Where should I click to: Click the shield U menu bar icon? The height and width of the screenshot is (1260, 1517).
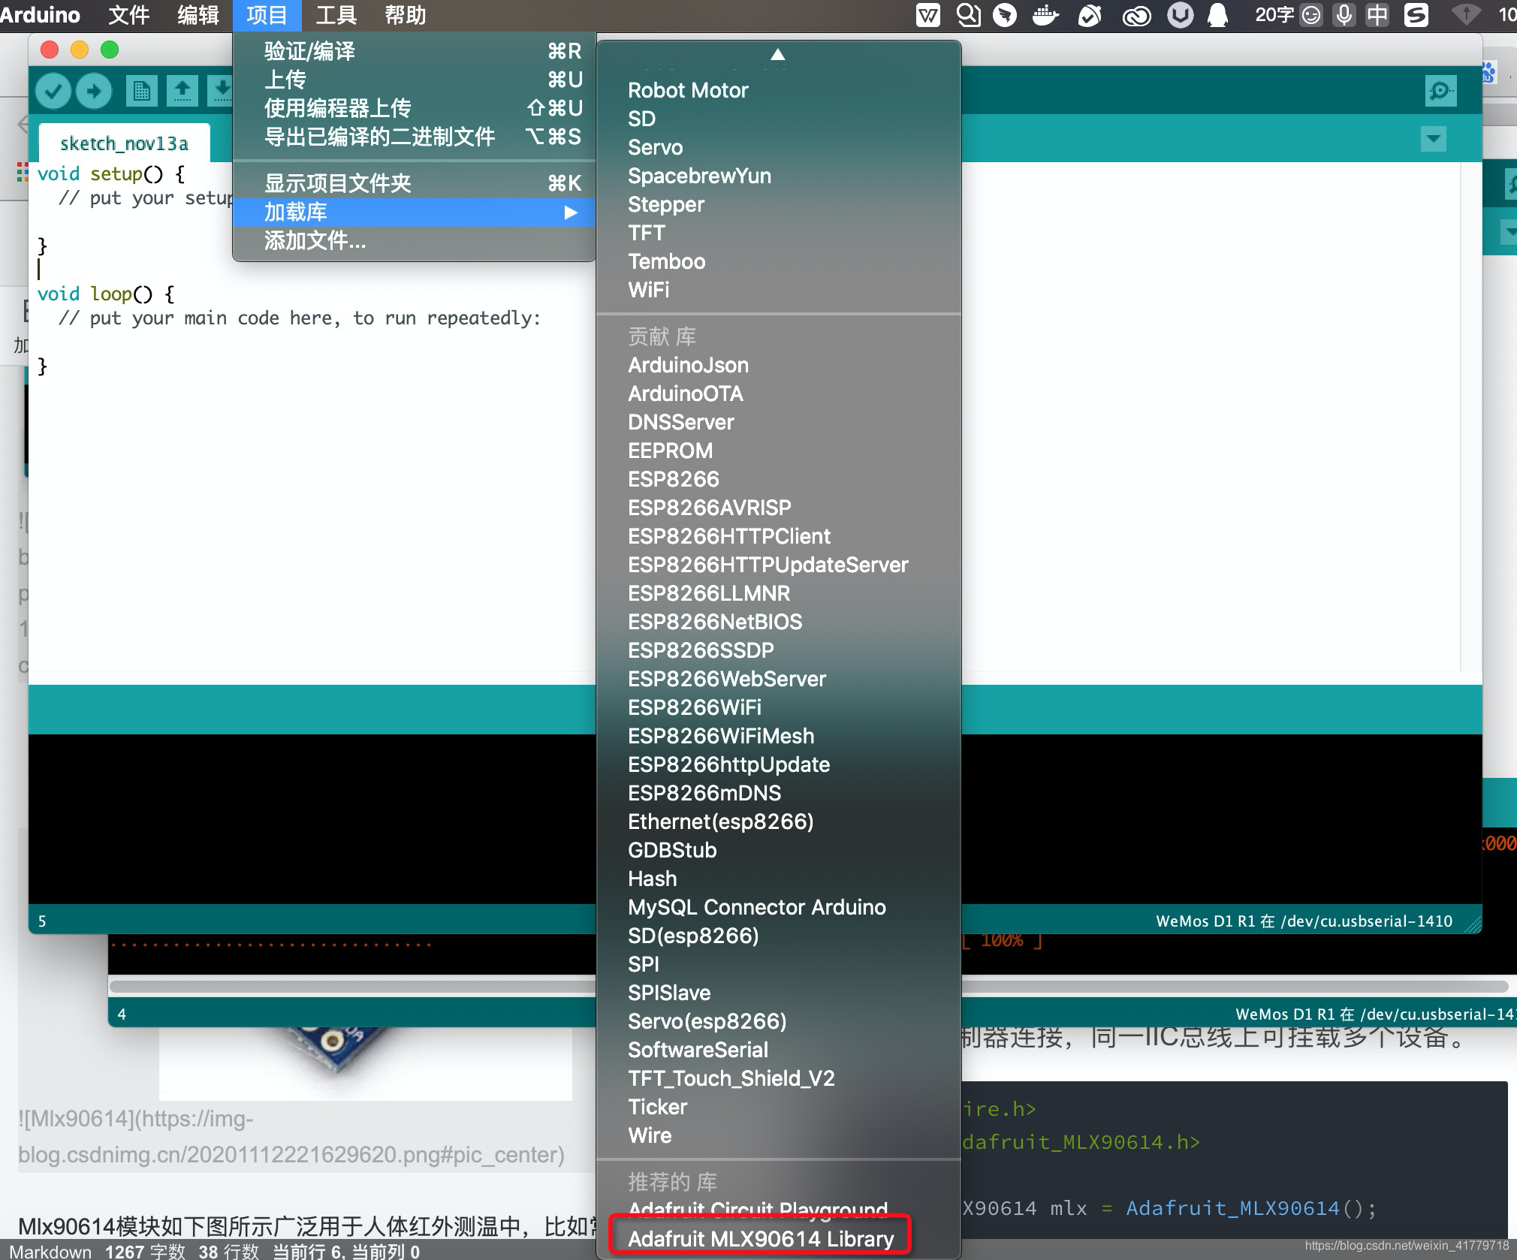point(1180,14)
